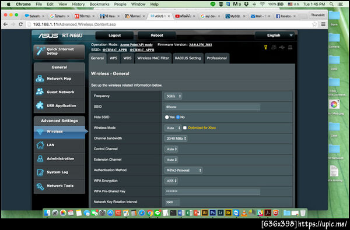Click the Logout button
Screen dimensions: 350x230
click(x=114, y=35)
